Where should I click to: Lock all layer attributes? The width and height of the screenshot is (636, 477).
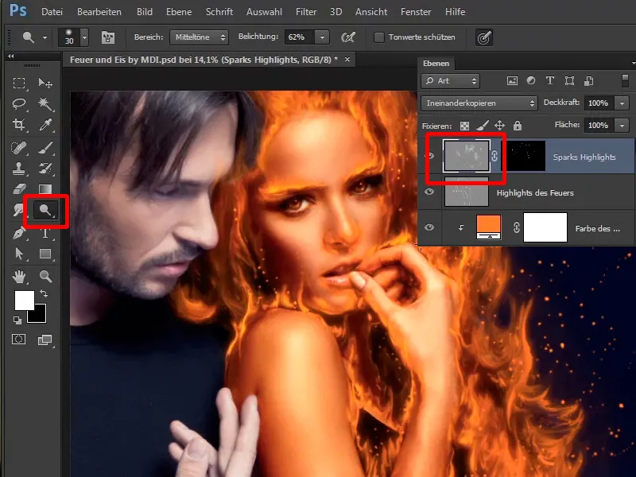tap(518, 126)
